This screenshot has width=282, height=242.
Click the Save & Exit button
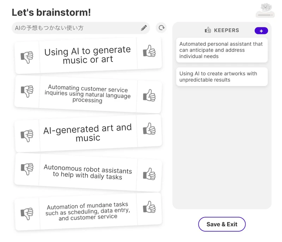(x=222, y=224)
